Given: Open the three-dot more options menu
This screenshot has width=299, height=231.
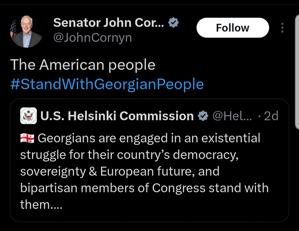Looking at the screenshot, I should (x=282, y=28).
